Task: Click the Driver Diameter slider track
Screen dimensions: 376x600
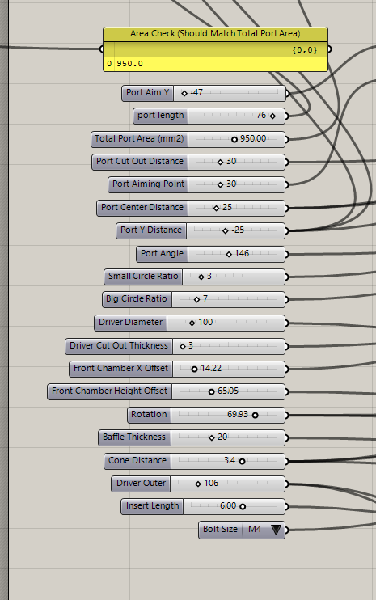Action: click(x=226, y=323)
